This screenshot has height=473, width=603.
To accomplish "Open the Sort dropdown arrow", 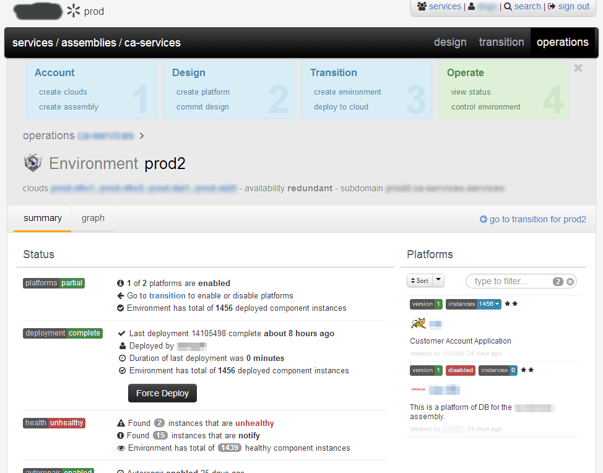I will pyautogui.click(x=438, y=280).
